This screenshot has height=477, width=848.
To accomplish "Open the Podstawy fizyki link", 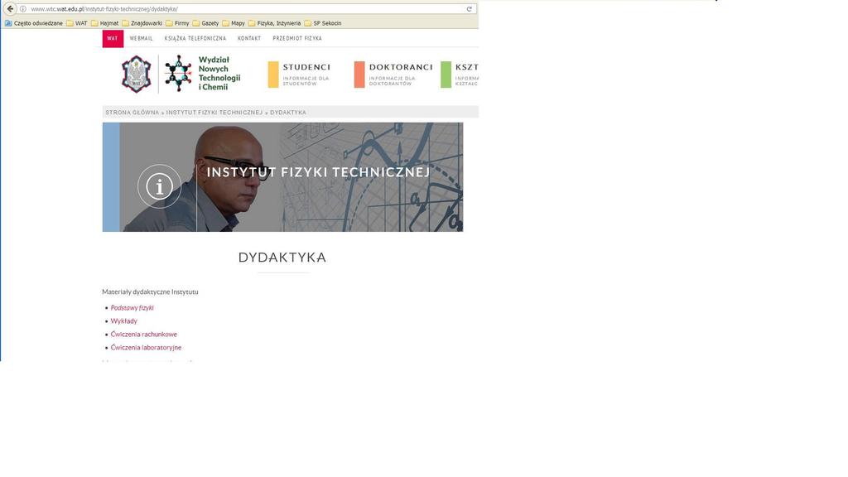I will point(132,308).
